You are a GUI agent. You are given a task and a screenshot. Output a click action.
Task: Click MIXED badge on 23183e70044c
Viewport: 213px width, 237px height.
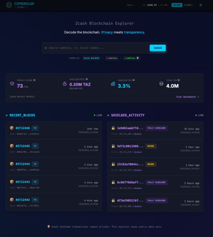[151, 164]
